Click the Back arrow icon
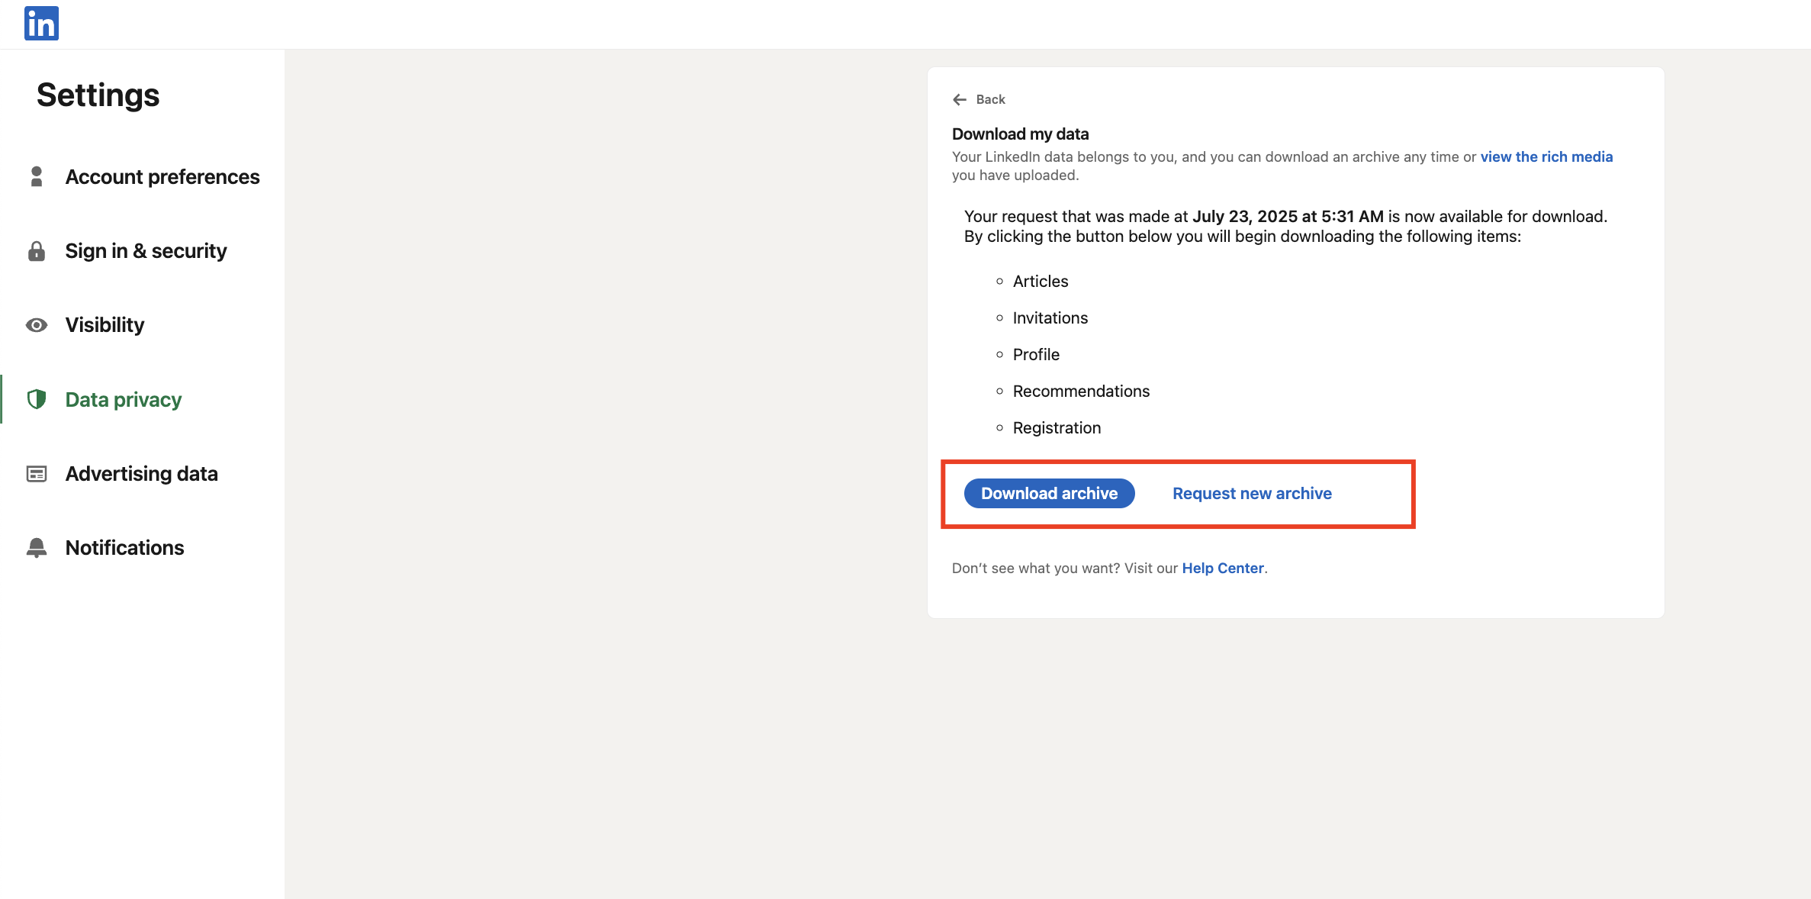 [x=960, y=99]
